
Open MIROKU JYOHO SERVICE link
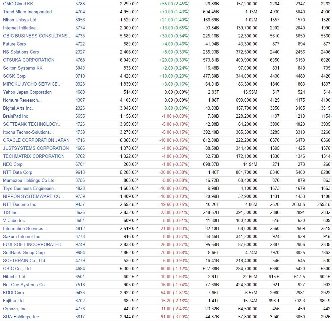pos(32,84)
